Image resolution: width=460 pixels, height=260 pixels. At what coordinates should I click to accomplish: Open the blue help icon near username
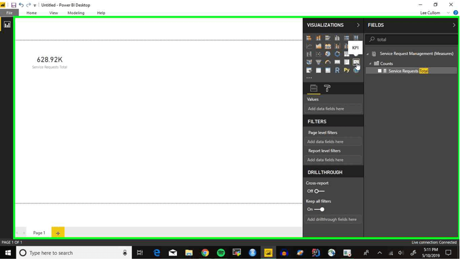click(455, 12)
